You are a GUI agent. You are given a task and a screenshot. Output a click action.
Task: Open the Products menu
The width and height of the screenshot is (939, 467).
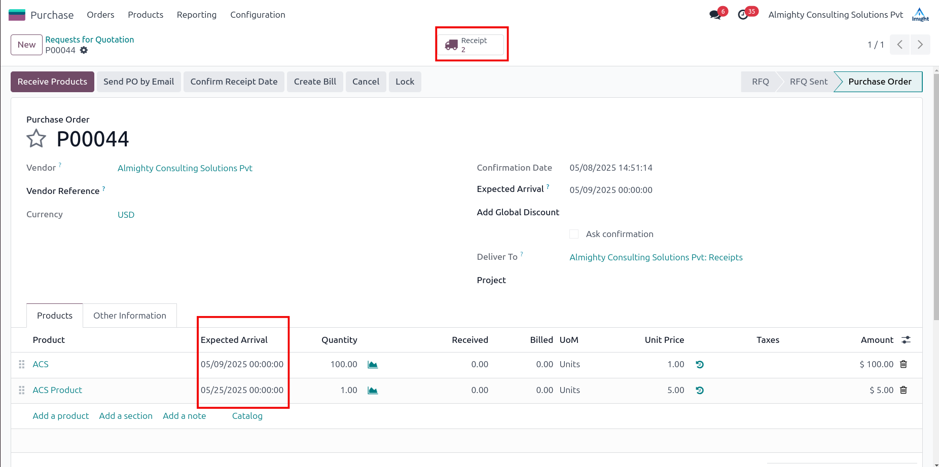[x=146, y=15]
